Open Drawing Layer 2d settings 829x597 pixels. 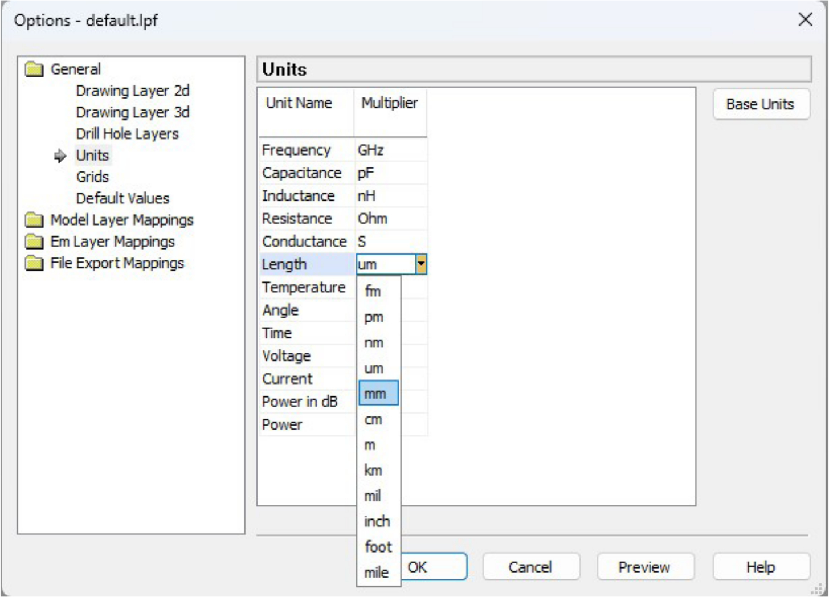pyautogui.click(x=132, y=91)
